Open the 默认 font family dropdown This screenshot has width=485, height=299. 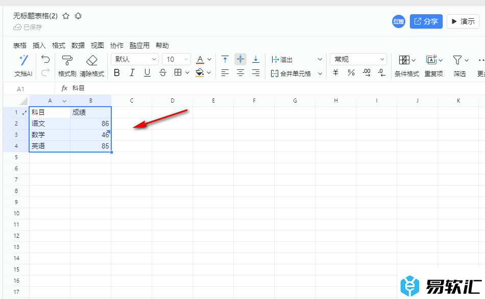click(135, 59)
